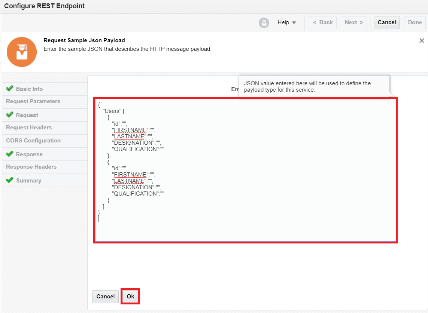
Task: Click Next to advance the wizard
Action: 353,22
